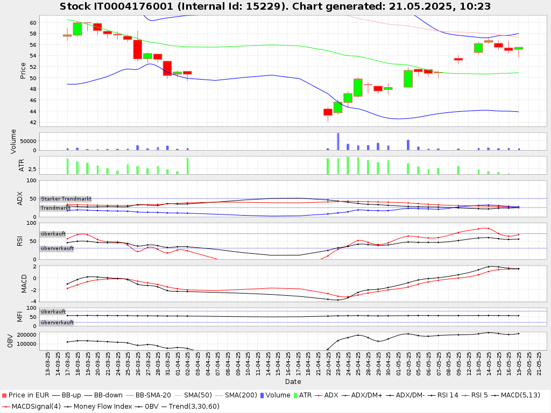Select the MACDSignal(4) legend entry
Image resolution: width=551 pixels, height=413 pixels.
point(31,407)
